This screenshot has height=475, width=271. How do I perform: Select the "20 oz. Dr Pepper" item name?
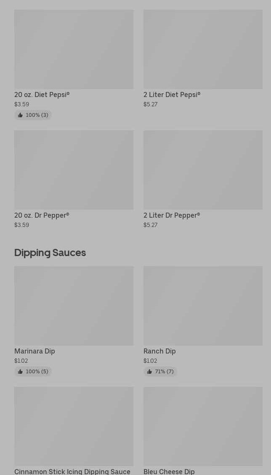pos(42,216)
